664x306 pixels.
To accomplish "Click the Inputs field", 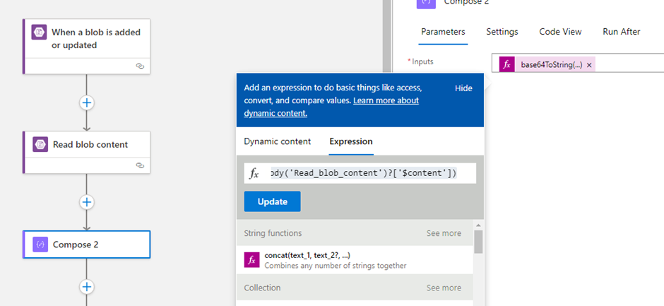I will point(578,63).
